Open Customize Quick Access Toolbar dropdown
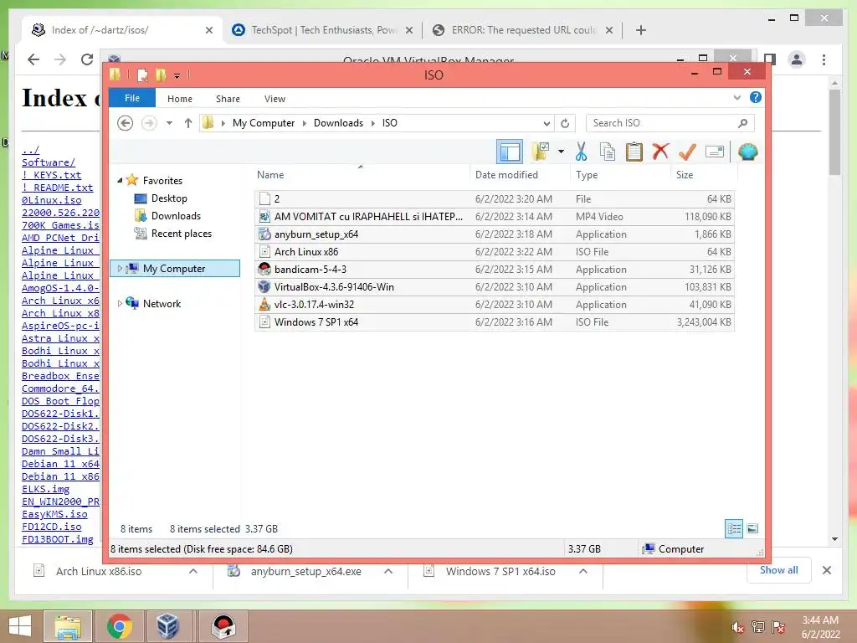The image size is (857, 643). (177, 76)
